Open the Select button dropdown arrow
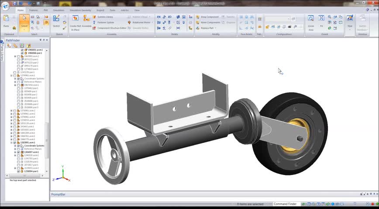The width and height of the screenshot is (379, 209). [x=24, y=30]
